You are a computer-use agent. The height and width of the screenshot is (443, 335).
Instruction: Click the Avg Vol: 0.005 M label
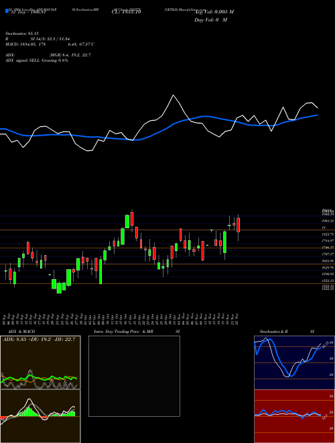click(214, 11)
